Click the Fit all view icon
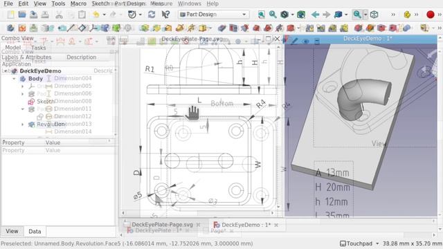 click(262, 15)
